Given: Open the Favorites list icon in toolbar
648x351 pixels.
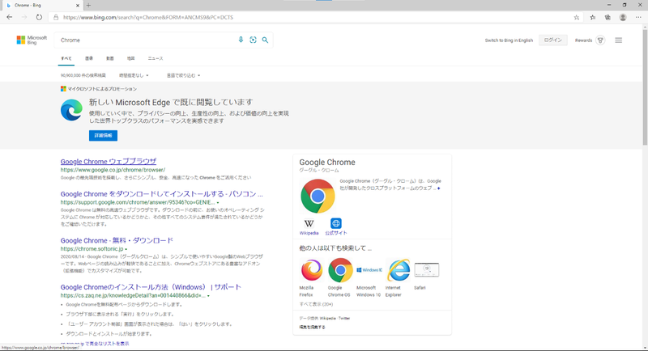Looking at the screenshot, I should 593,17.
